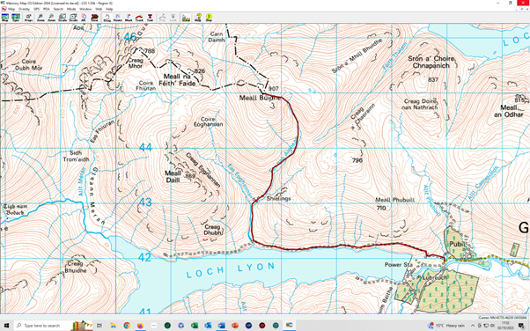Select the Route creation tool
This screenshot has height=331, width=530.
point(118,18)
